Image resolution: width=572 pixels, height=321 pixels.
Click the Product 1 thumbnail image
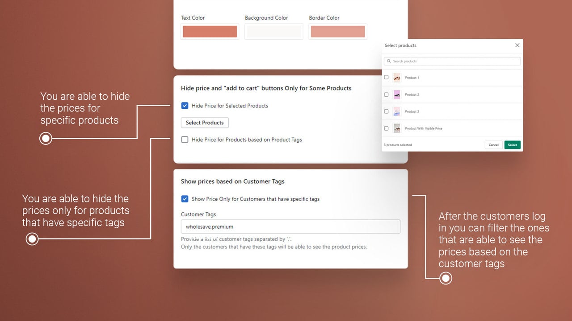397,78
